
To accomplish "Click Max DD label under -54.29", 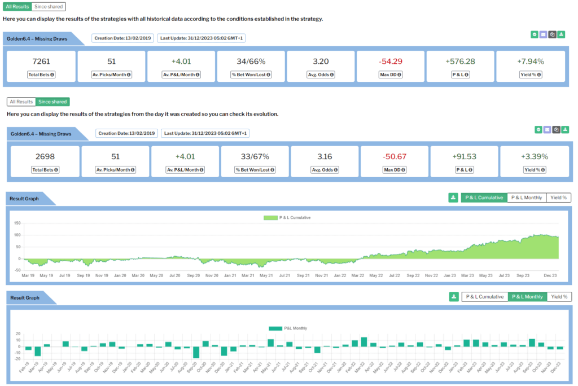I will [x=391, y=74].
